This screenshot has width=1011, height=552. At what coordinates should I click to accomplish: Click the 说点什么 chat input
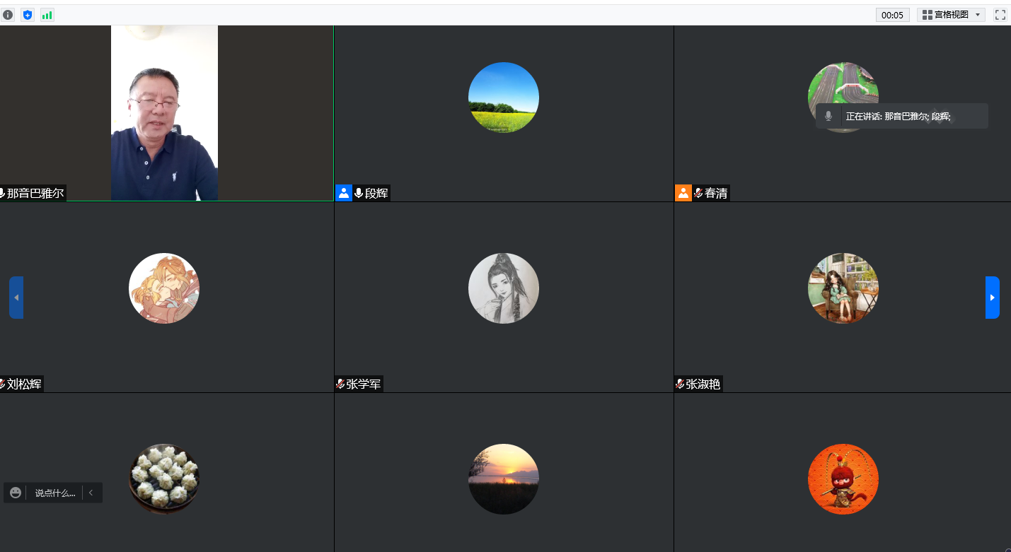pyautogui.click(x=55, y=493)
